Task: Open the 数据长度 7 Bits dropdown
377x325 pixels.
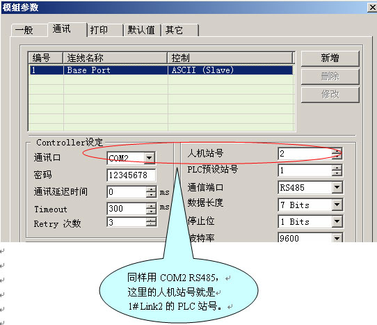Action: pyautogui.click(x=337, y=205)
